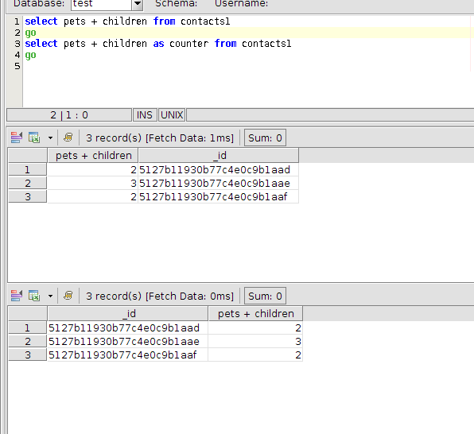Open the export dropdown arrow in upper results toolbar
This screenshot has height=434, width=474.
coord(50,138)
